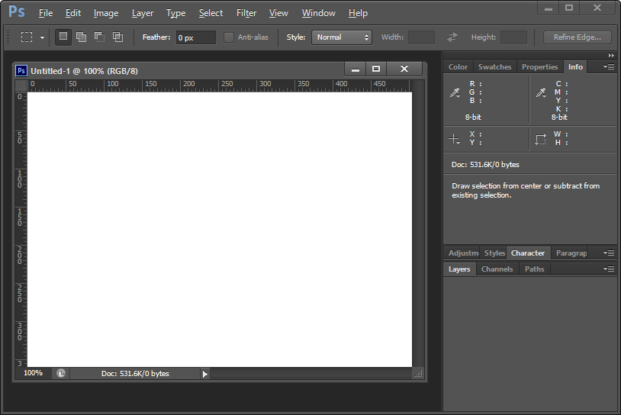The width and height of the screenshot is (621, 415).
Task: Collapse panels with the double-arrow icon
Action: pyautogui.click(x=611, y=56)
